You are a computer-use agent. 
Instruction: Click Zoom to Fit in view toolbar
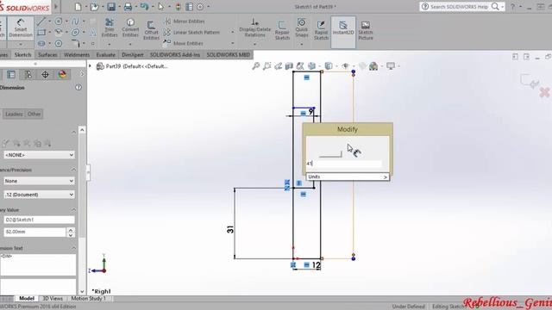pyautogui.click(x=256, y=65)
